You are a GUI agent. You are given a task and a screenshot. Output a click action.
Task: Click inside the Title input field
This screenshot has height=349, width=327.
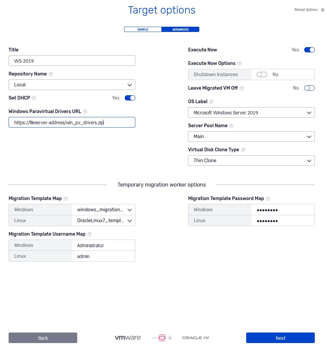[72, 61]
